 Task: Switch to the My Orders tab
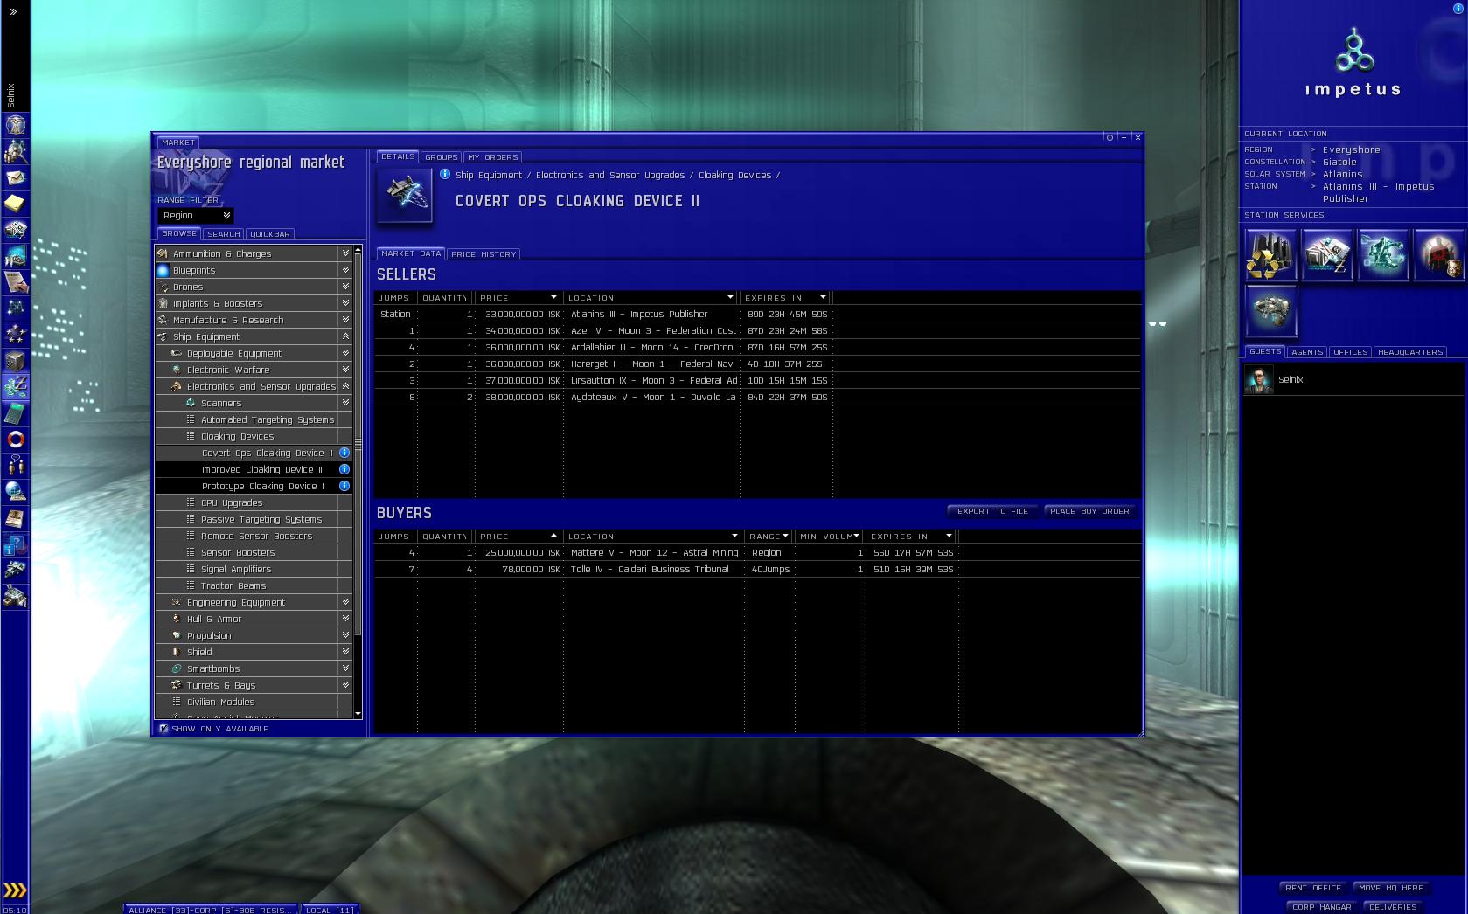click(493, 157)
